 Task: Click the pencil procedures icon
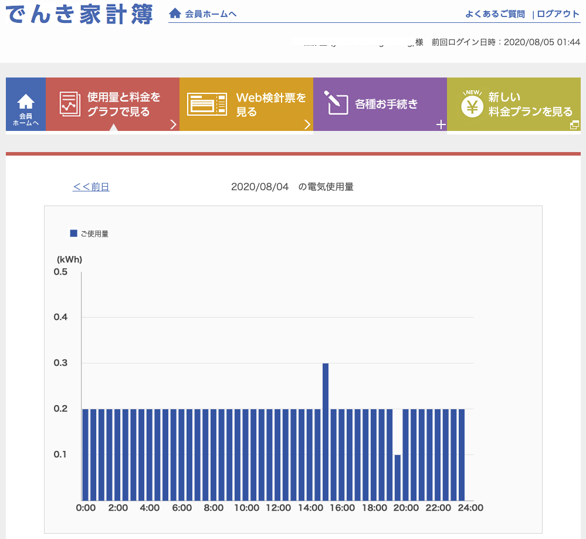pos(336,103)
